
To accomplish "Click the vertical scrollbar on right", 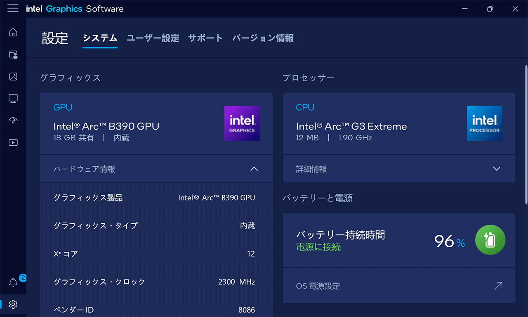I will pyautogui.click(x=526, y=135).
